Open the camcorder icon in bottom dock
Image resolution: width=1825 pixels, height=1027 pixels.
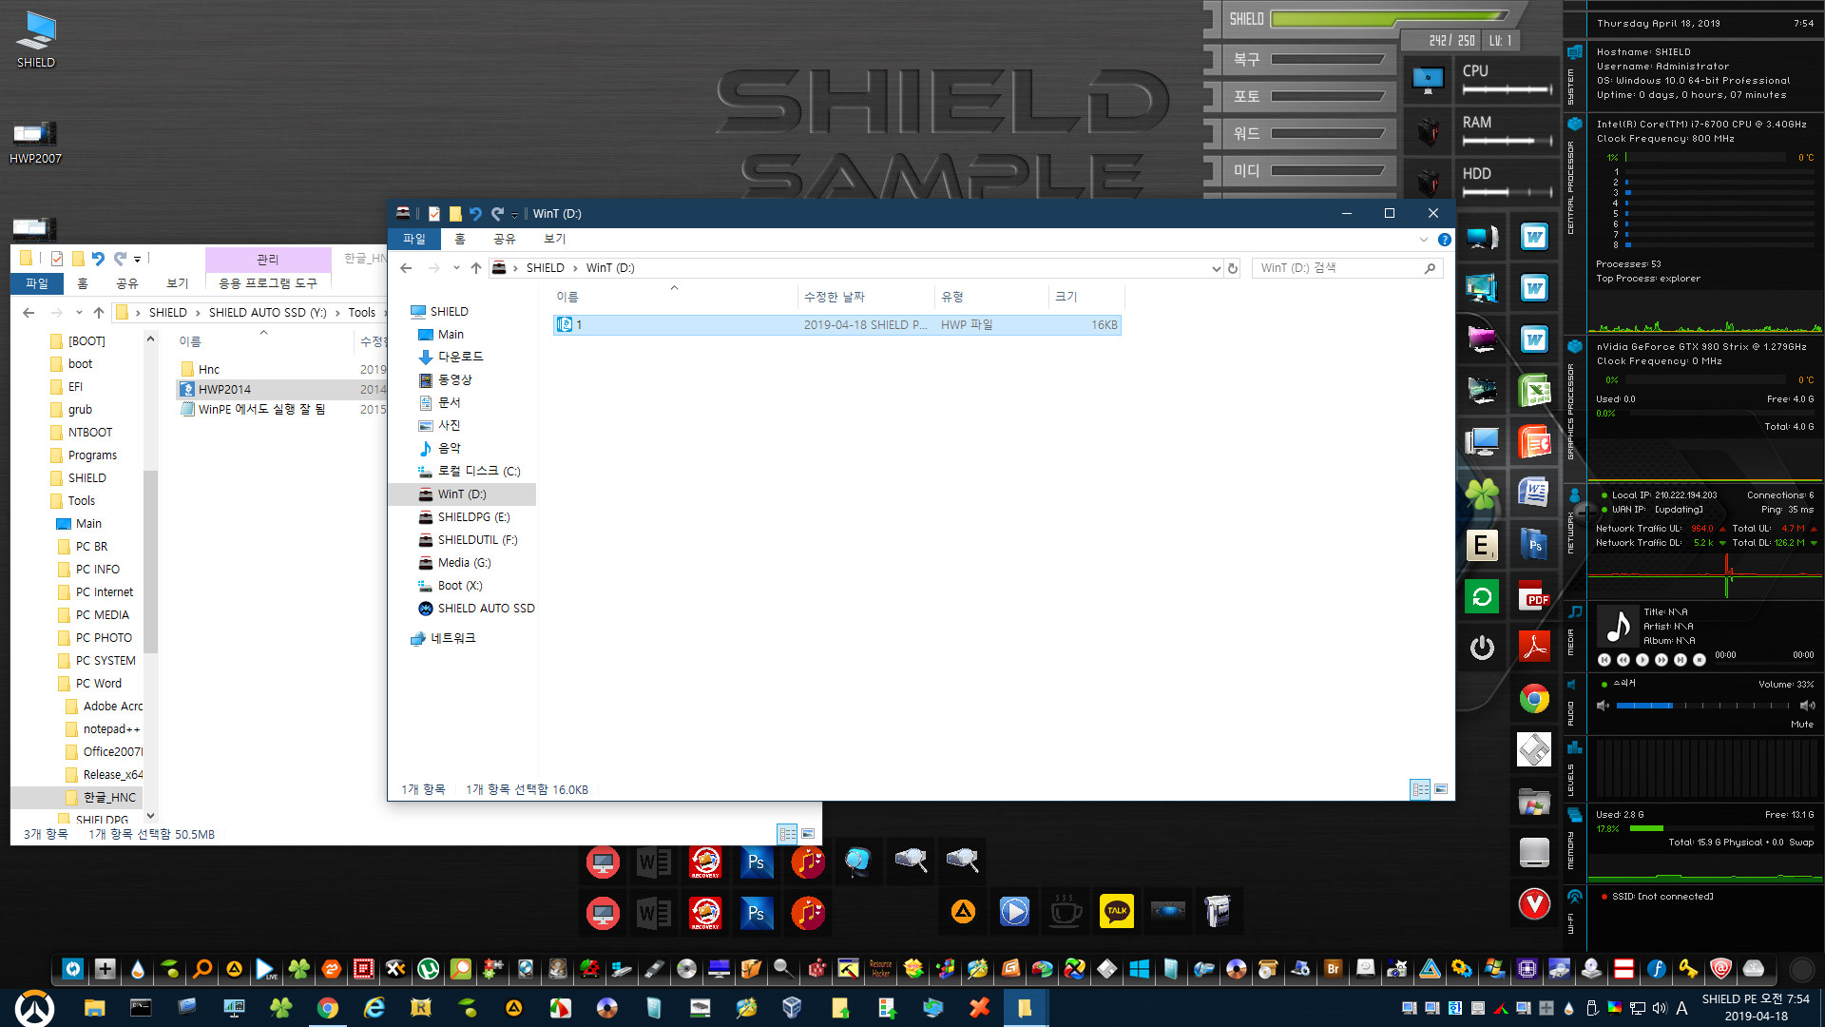[x=1218, y=911]
